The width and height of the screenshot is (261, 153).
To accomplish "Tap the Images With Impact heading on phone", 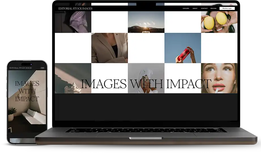I will [x=27, y=91].
